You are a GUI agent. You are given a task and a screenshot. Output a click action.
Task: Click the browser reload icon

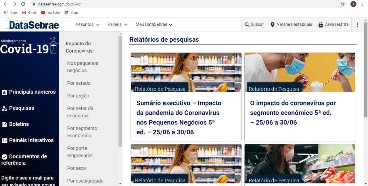[23, 4]
